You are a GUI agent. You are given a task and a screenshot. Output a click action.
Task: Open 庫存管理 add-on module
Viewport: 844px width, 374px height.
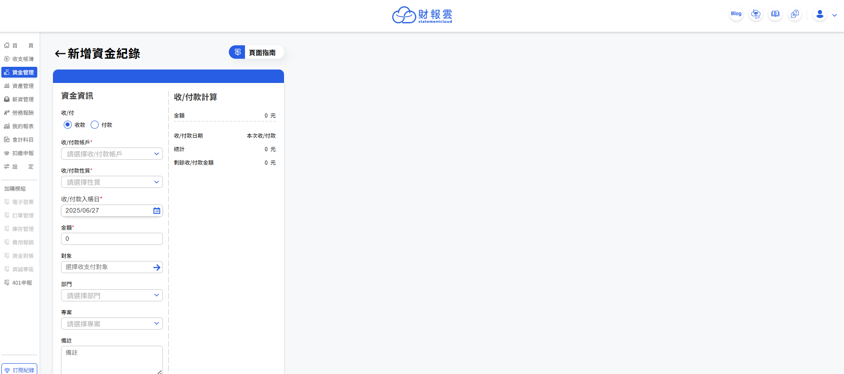coord(19,229)
